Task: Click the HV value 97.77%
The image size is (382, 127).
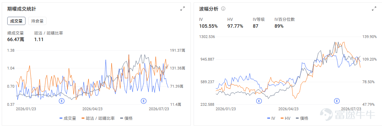Action: (x=235, y=26)
